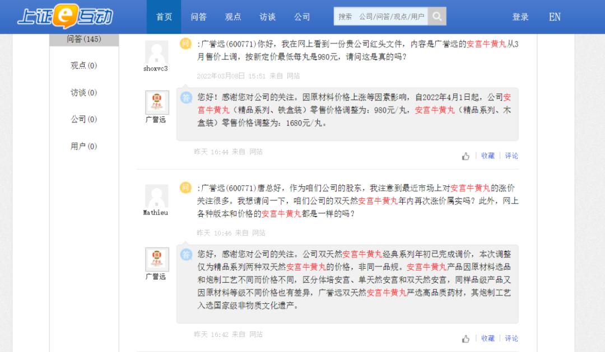The image size is (605, 352).
Task: Click 广誉远 name under the second reply avatar
Action: (156, 277)
